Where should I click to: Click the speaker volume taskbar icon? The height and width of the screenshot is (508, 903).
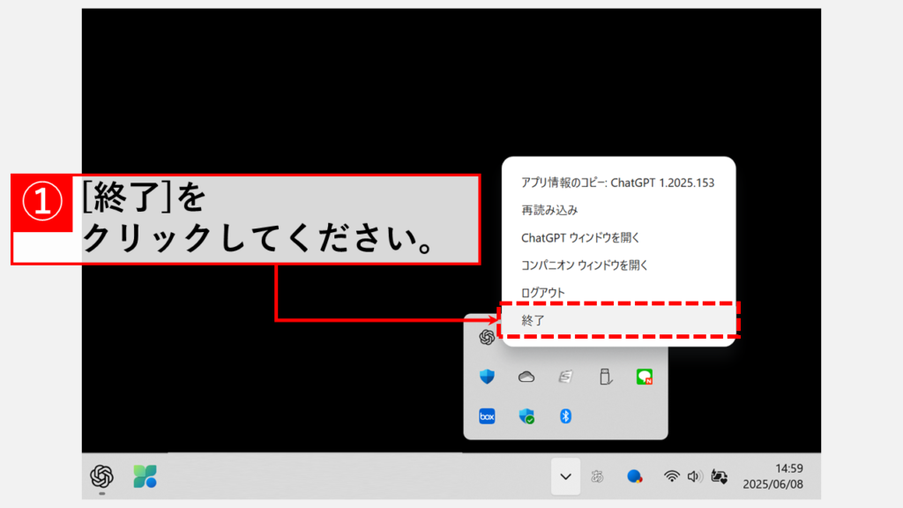click(695, 476)
